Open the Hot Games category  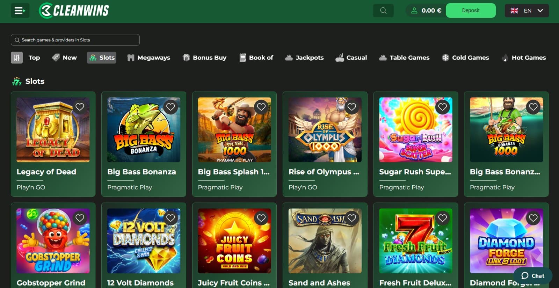click(524, 58)
